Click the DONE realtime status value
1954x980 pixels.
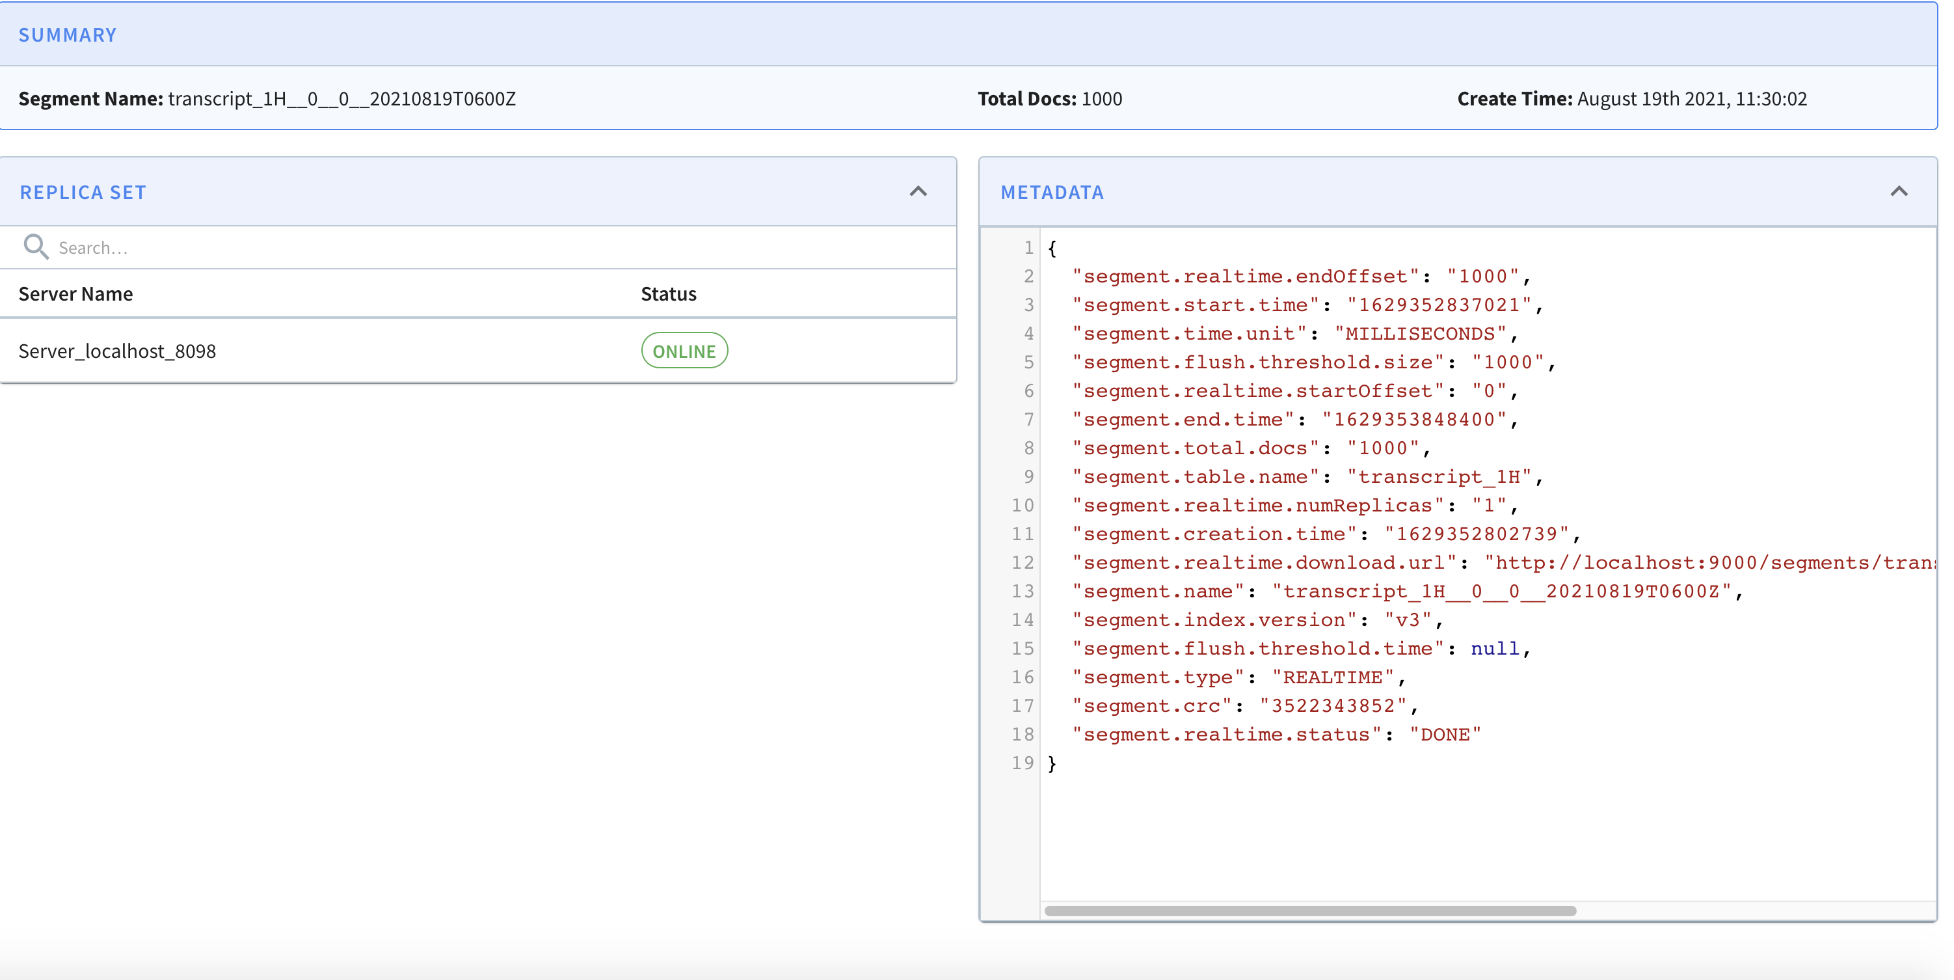(1445, 735)
